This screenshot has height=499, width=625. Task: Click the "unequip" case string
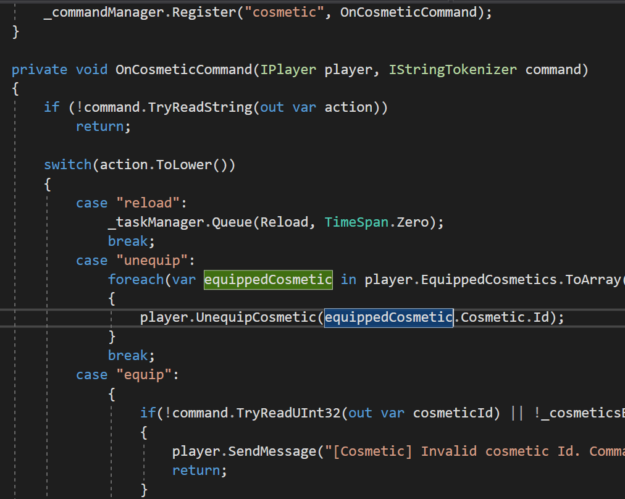(x=152, y=261)
